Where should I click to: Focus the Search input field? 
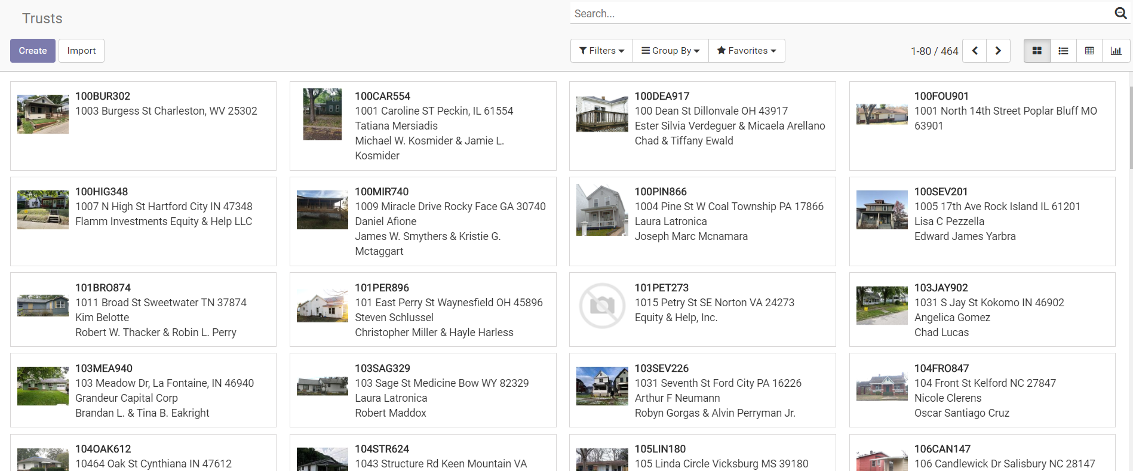(841, 13)
